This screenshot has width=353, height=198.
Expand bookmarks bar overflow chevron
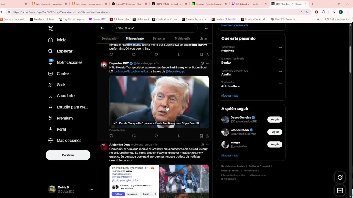[318, 19]
